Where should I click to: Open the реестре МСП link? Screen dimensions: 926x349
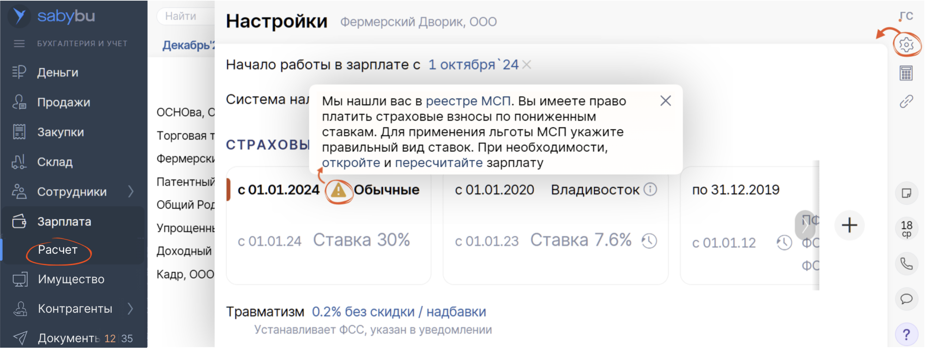[x=468, y=101]
